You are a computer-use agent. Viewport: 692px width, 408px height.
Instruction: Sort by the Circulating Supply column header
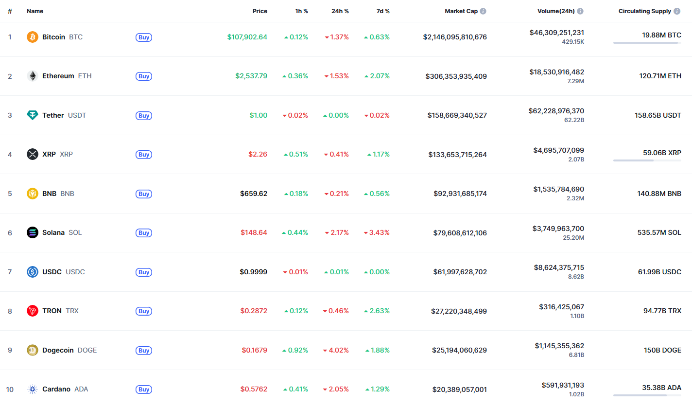point(645,11)
